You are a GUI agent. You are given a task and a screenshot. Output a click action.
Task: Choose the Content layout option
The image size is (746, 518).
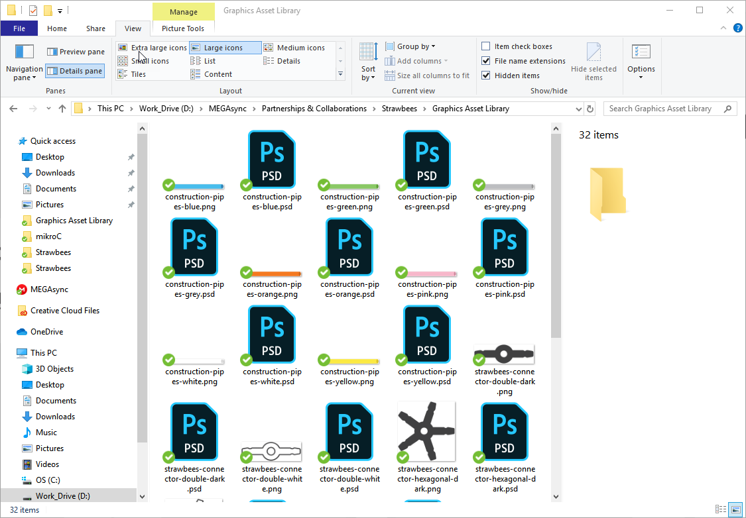[212, 74]
